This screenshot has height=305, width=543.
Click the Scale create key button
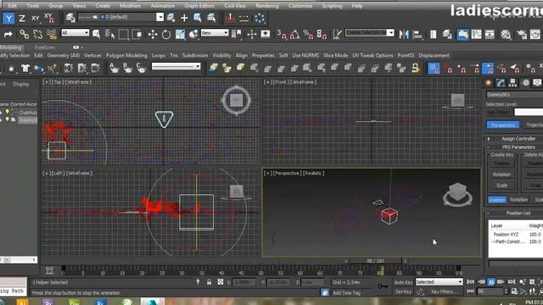501,186
